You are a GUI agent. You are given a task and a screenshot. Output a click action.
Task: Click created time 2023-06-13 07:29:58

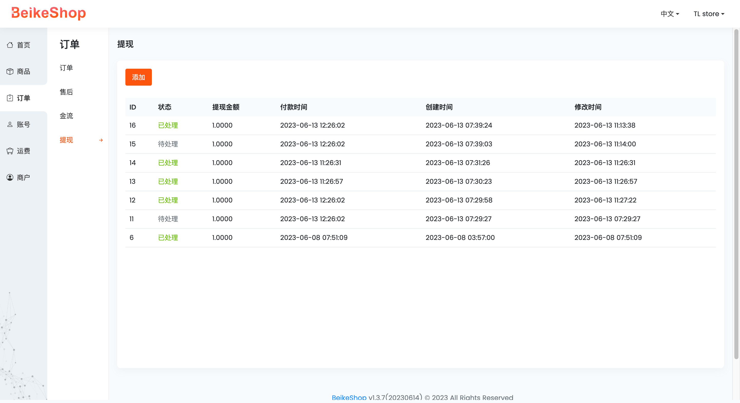tap(459, 200)
